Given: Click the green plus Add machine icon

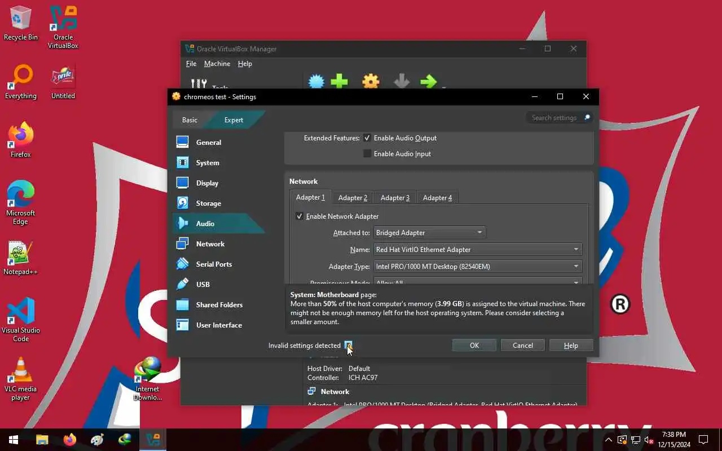Looking at the screenshot, I should (339, 82).
